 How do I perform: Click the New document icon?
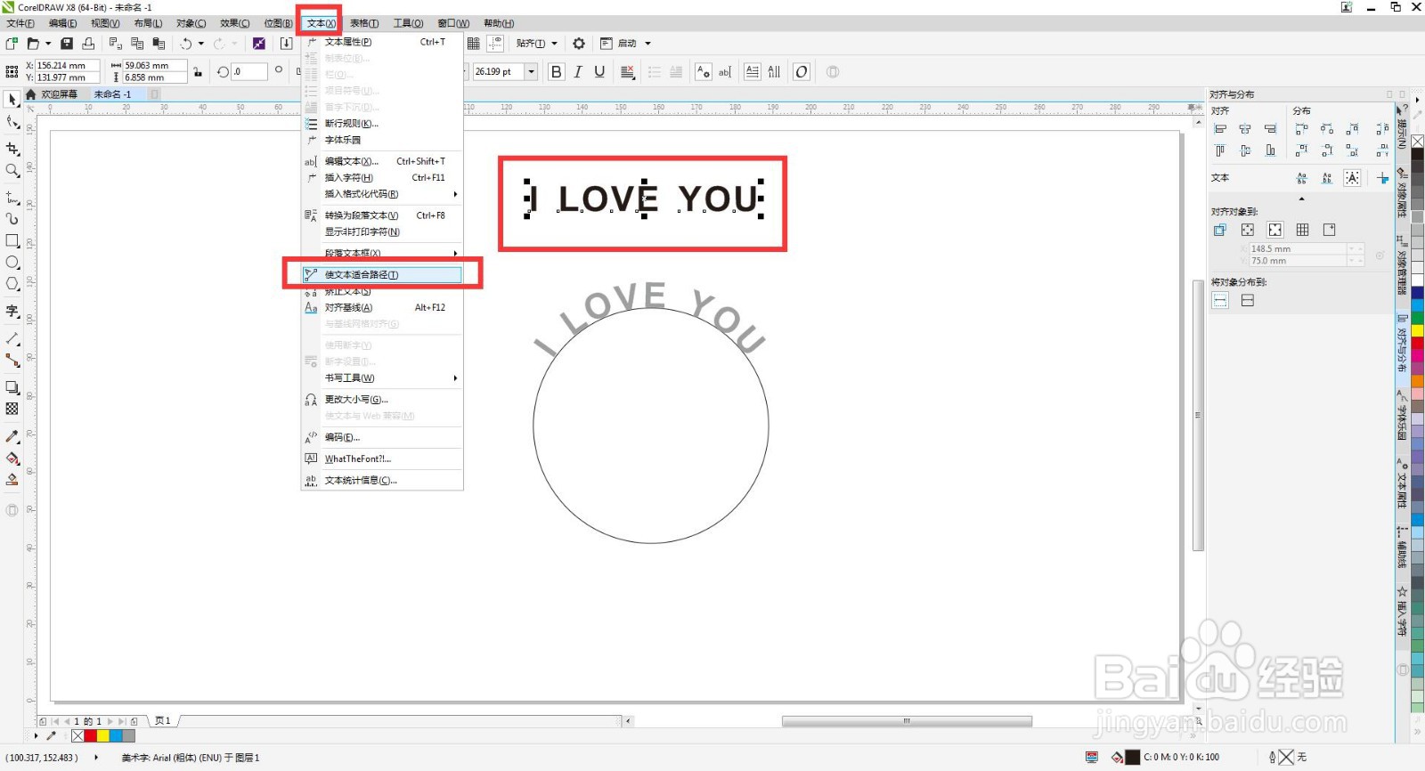tap(12, 43)
